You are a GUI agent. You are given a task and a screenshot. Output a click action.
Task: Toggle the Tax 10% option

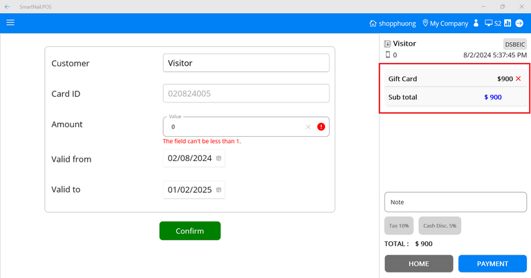click(x=398, y=225)
